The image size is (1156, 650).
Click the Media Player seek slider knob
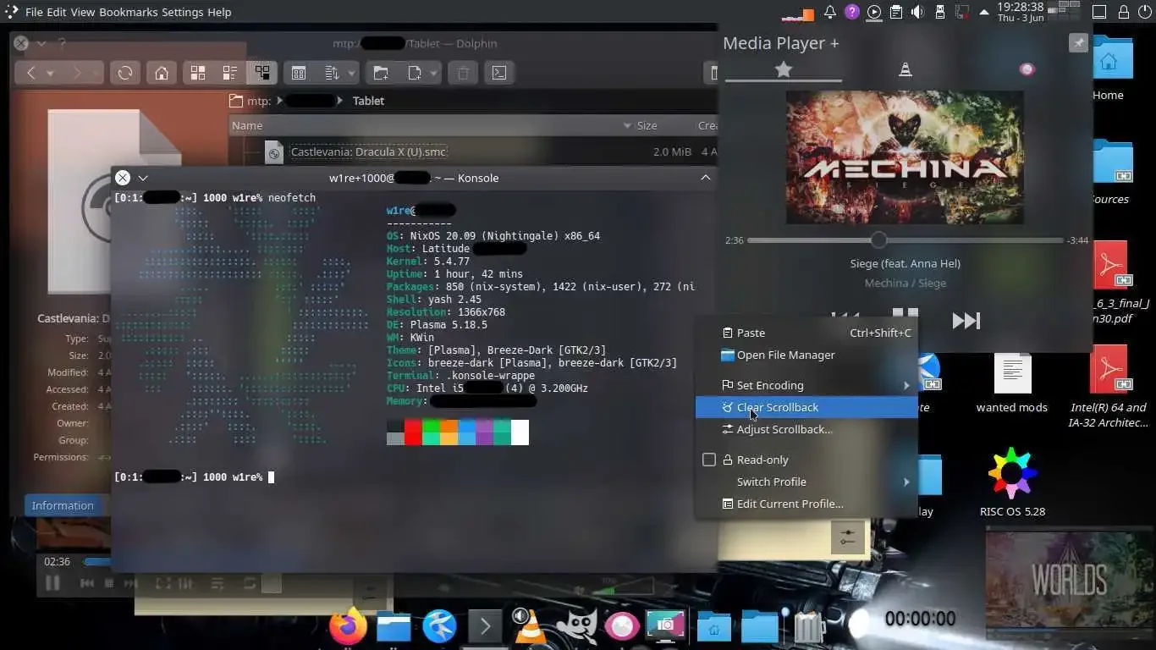pos(878,240)
